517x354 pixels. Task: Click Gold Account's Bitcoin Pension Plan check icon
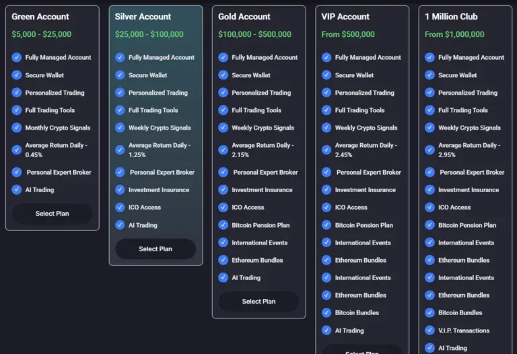[223, 225]
